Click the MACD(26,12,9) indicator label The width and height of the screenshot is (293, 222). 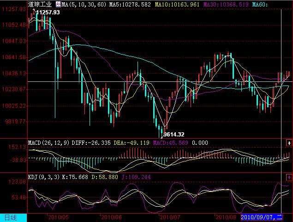[x=48, y=143]
